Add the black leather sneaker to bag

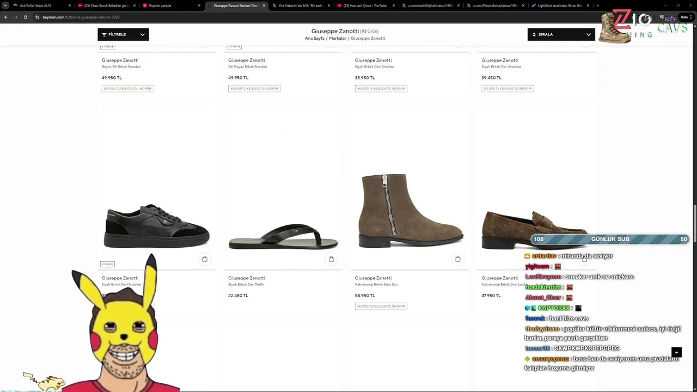tap(205, 259)
